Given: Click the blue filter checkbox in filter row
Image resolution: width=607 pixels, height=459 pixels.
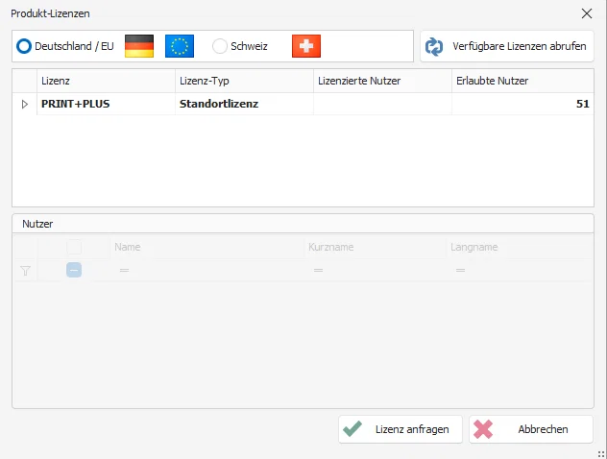Looking at the screenshot, I should point(74,270).
